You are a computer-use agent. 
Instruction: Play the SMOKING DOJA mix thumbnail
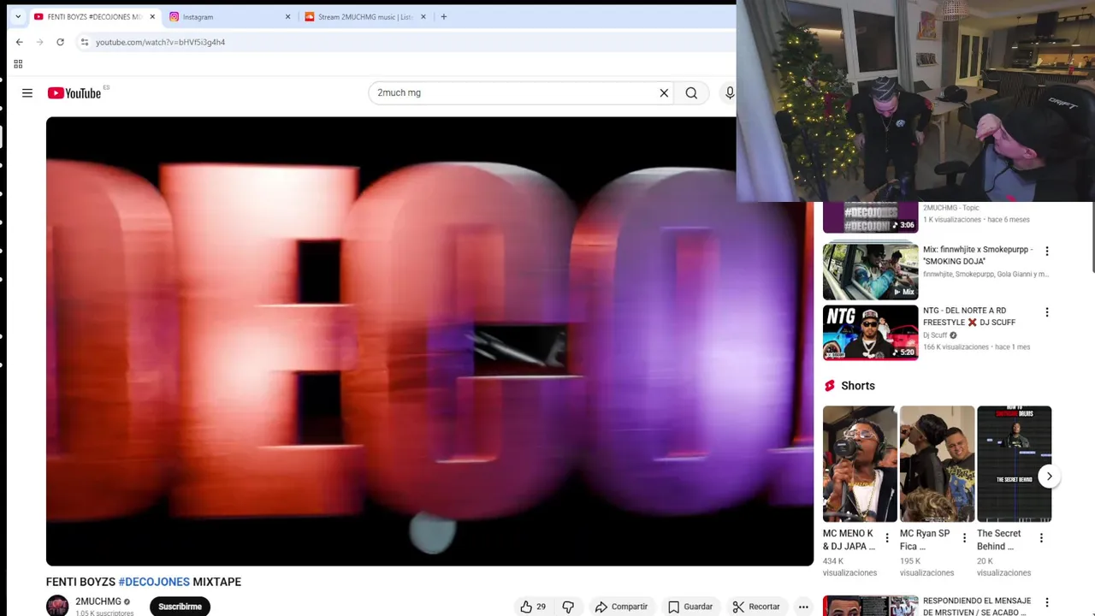click(x=870, y=272)
